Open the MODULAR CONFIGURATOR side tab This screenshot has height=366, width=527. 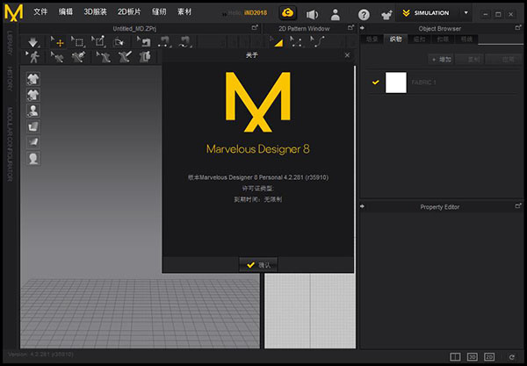pos(10,145)
